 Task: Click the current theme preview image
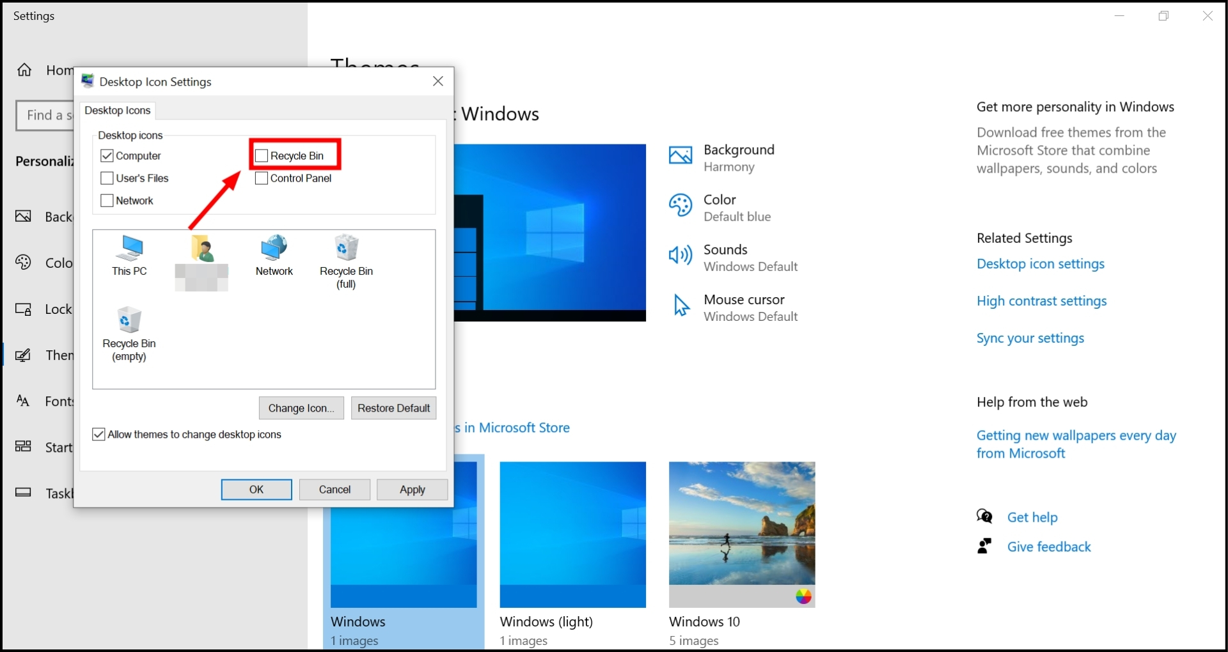(550, 233)
